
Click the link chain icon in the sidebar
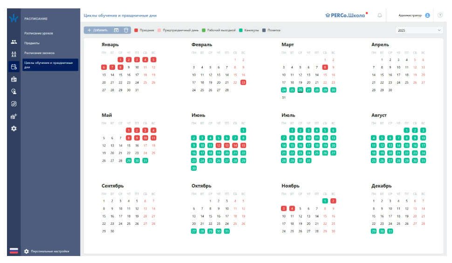tap(14, 104)
